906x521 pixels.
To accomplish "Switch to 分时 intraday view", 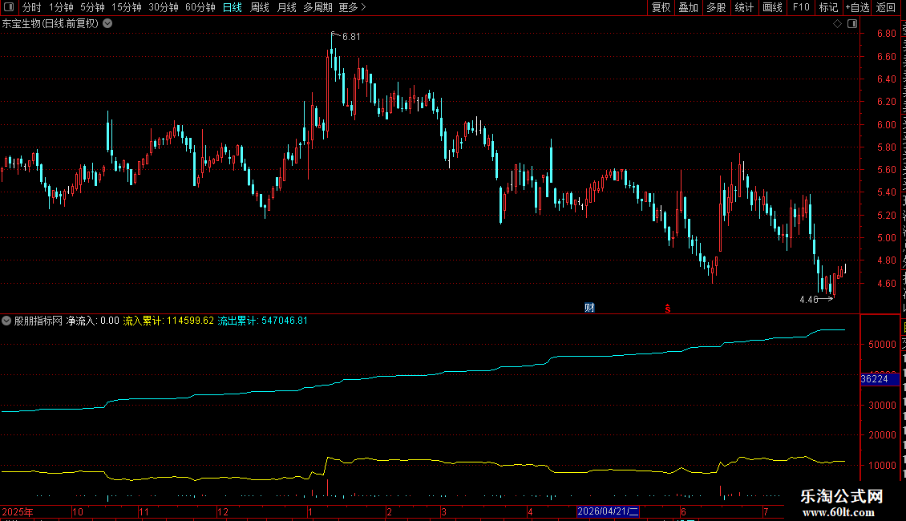I will click(32, 7).
